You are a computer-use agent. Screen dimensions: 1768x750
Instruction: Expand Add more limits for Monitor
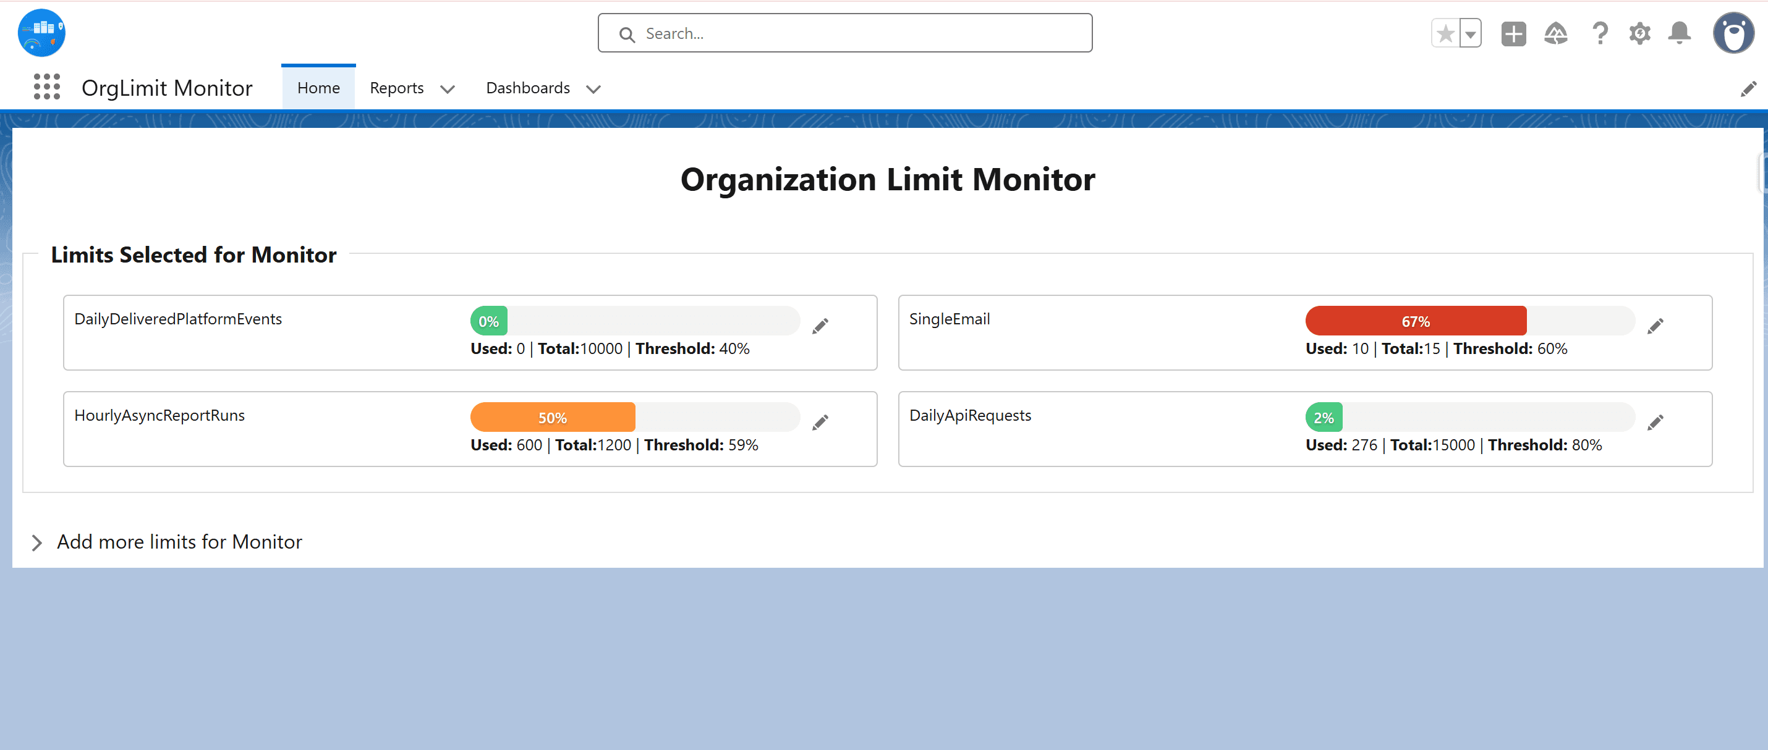click(166, 542)
